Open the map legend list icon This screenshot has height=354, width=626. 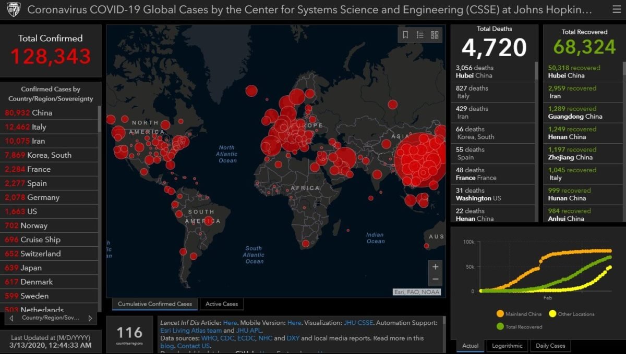pyautogui.click(x=420, y=35)
